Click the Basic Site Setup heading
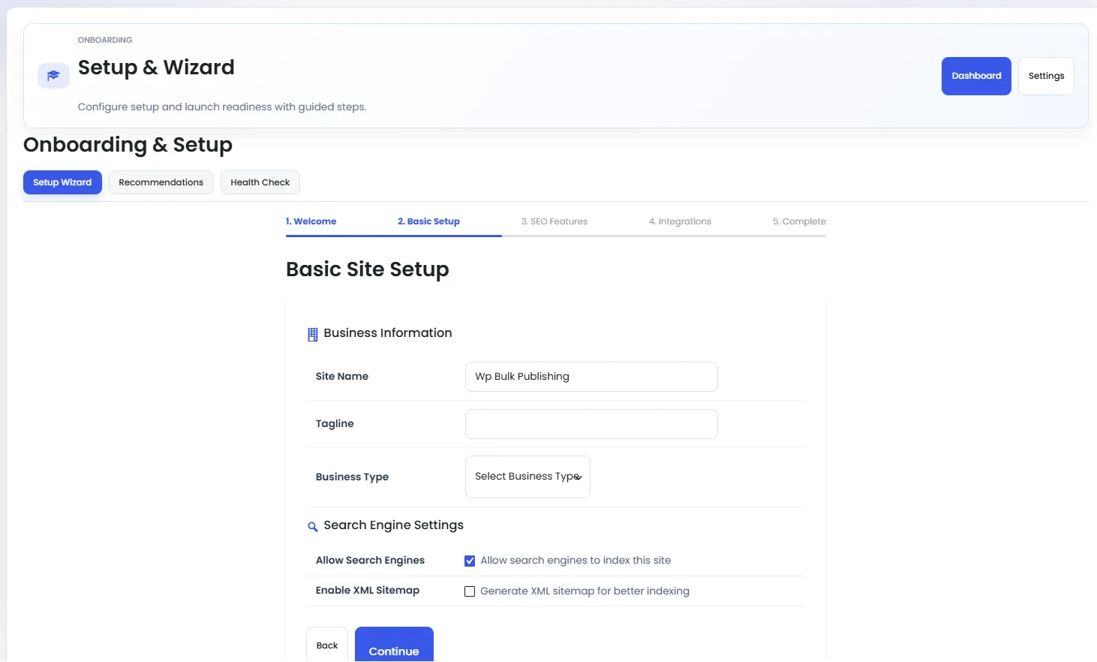Image resolution: width=1097 pixels, height=662 pixels. pyautogui.click(x=368, y=269)
